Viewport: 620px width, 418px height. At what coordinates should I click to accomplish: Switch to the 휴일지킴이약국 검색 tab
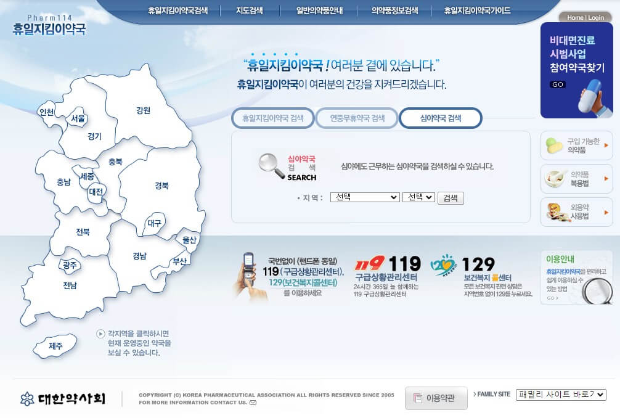[x=273, y=118]
